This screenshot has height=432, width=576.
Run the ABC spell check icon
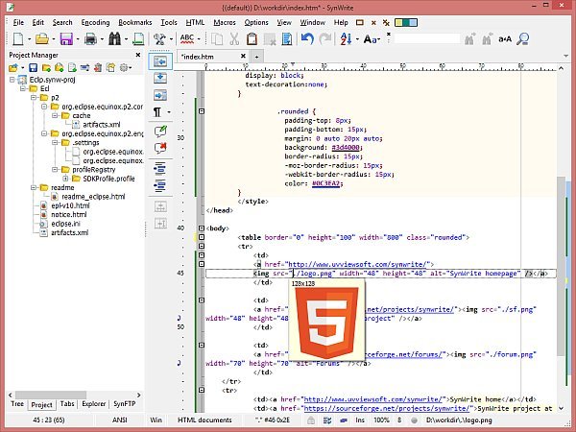point(187,38)
